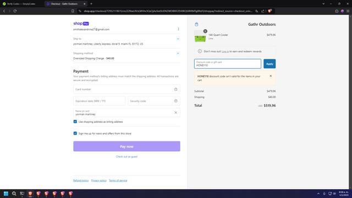The height and width of the screenshot is (198, 352).
Task: Click the Log in rewards link
Action: tap(225, 51)
